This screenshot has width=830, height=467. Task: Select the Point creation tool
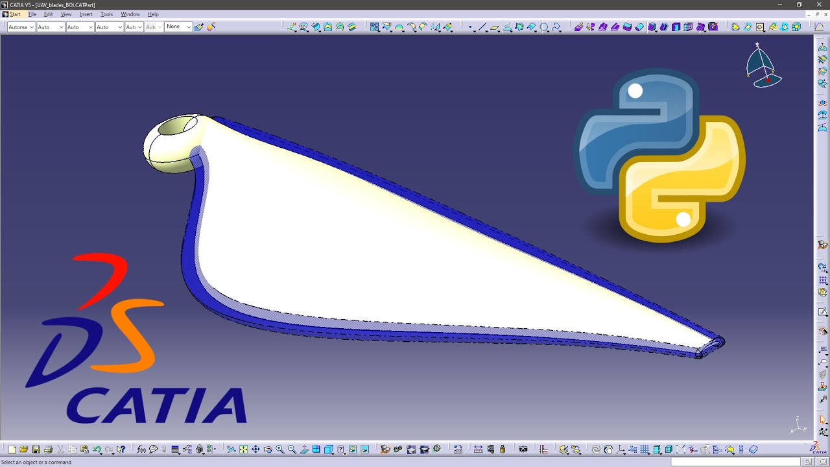coord(471,27)
